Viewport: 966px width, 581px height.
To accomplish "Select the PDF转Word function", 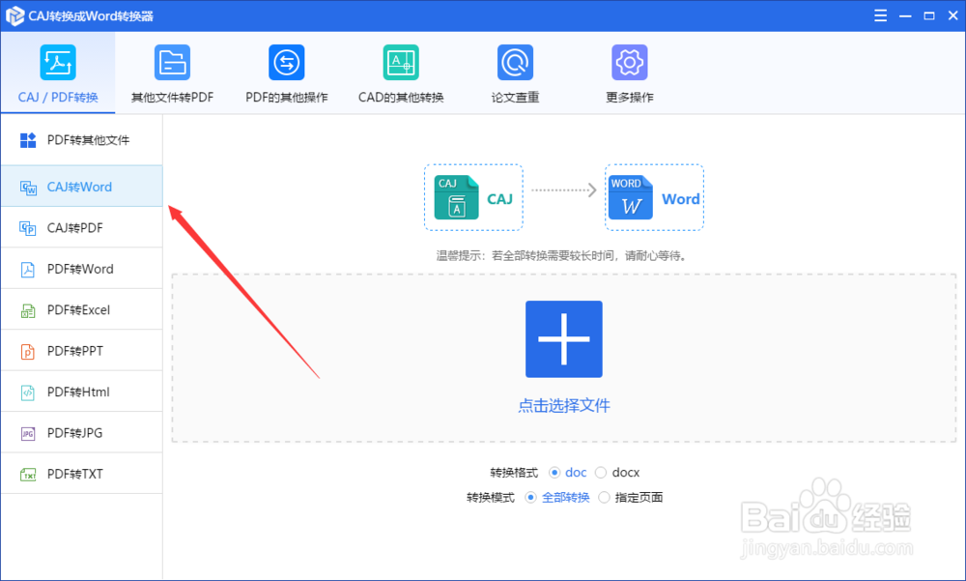I will pos(81,268).
